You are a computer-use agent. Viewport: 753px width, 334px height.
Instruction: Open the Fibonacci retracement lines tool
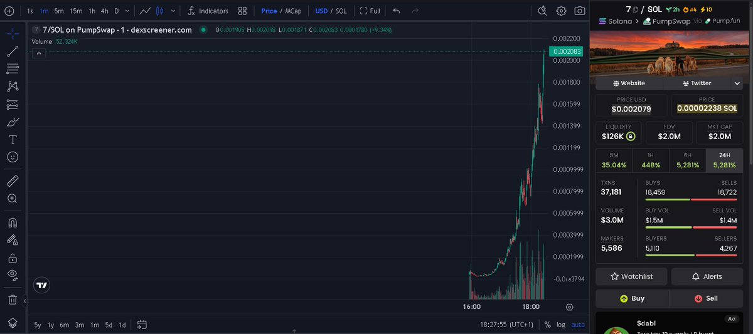point(13,69)
